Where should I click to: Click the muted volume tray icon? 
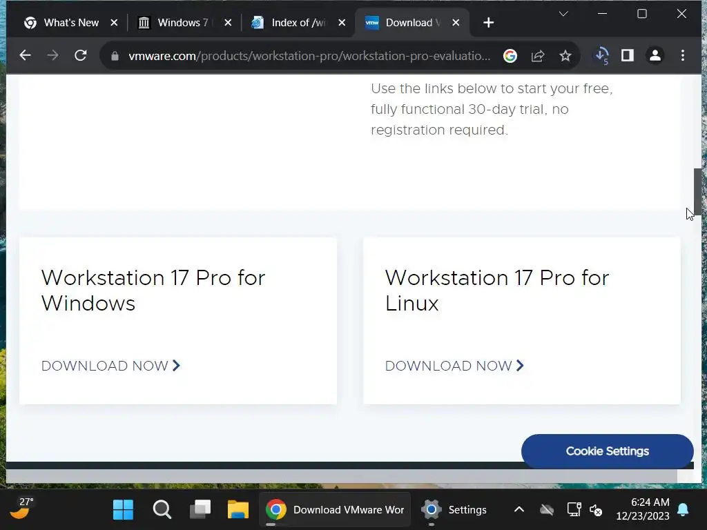(596, 510)
